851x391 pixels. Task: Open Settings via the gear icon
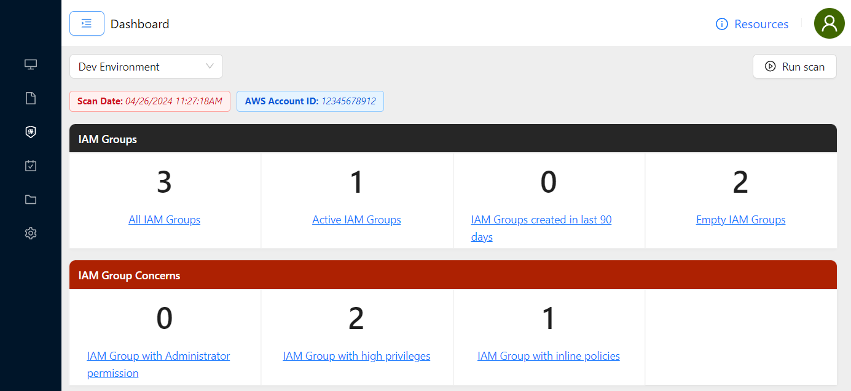30,233
